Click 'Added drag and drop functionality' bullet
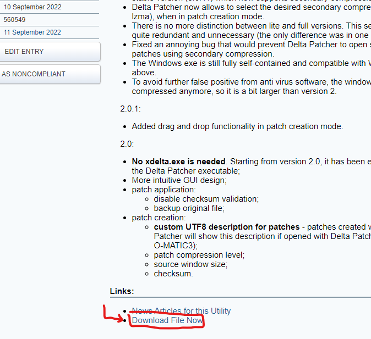The height and width of the screenshot is (339, 371). 238,126
